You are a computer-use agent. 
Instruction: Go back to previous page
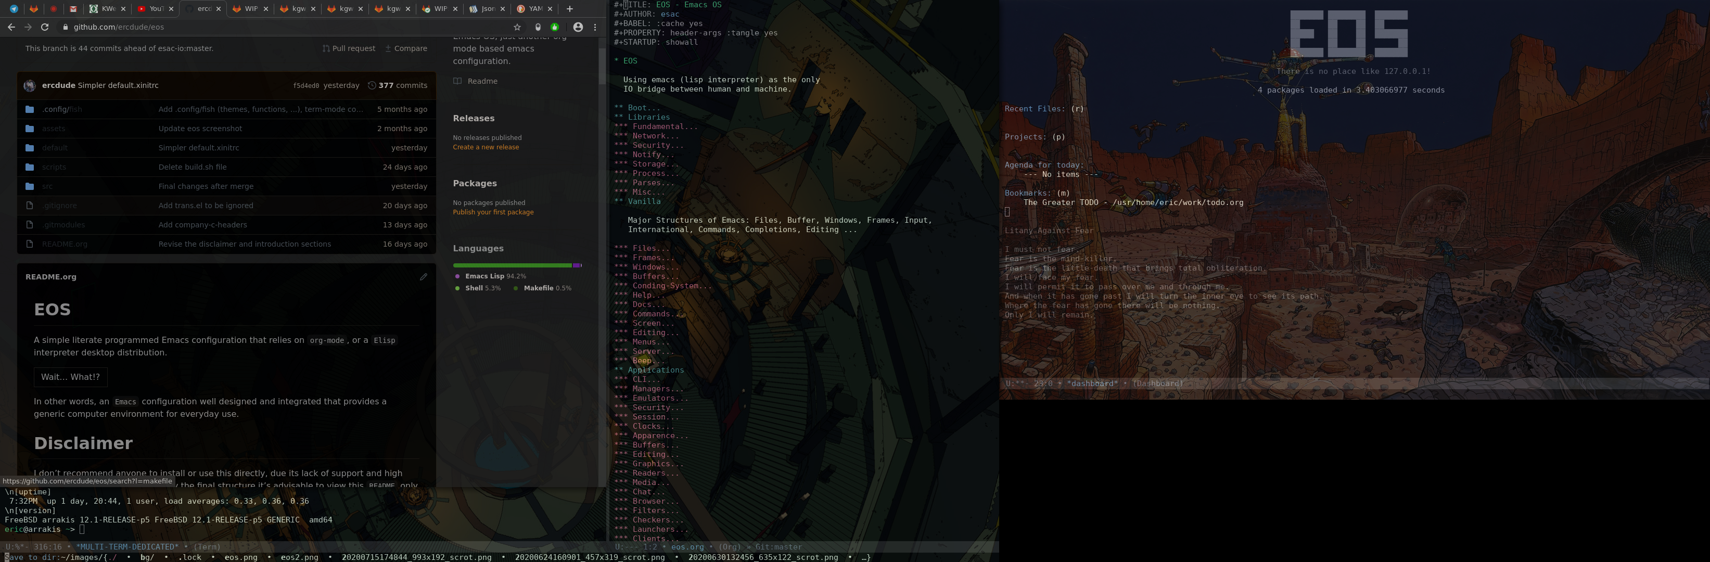click(10, 27)
